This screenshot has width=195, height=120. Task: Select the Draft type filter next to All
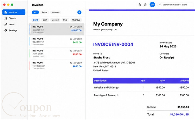[x=45, y=12]
